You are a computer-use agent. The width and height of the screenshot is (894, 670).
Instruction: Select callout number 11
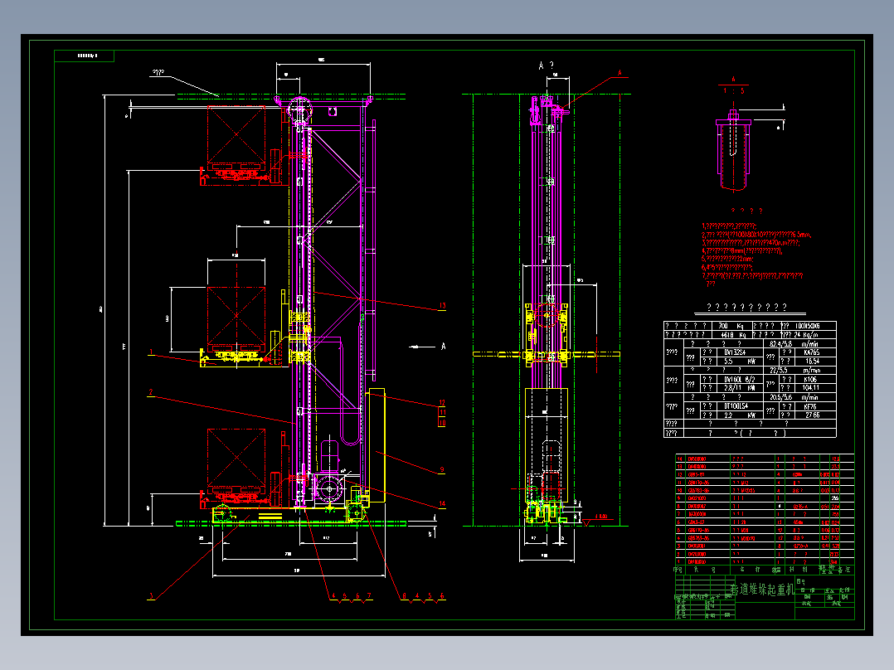coord(442,412)
